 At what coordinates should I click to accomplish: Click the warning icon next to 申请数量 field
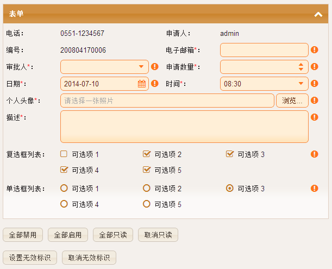click(x=315, y=66)
